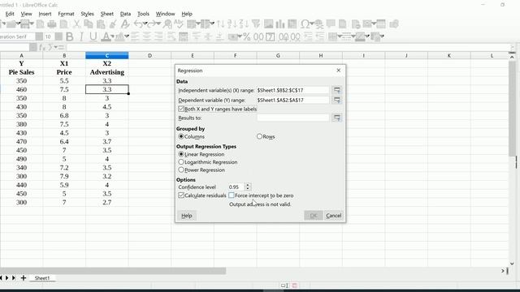Click shrink button beside Independent variable range
The width and height of the screenshot is (520, 292).
point(336,90)
